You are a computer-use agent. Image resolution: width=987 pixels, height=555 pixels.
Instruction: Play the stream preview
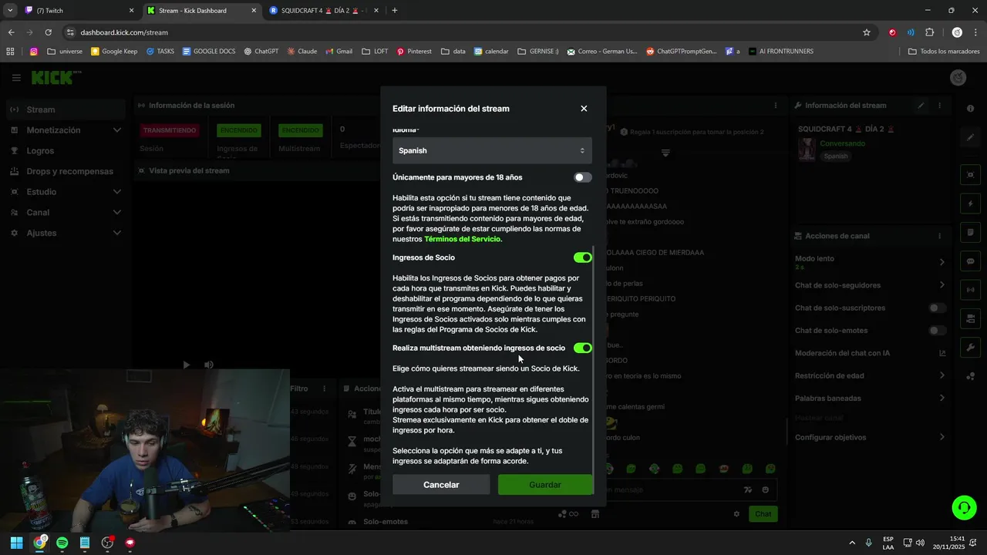click(186, 365)
